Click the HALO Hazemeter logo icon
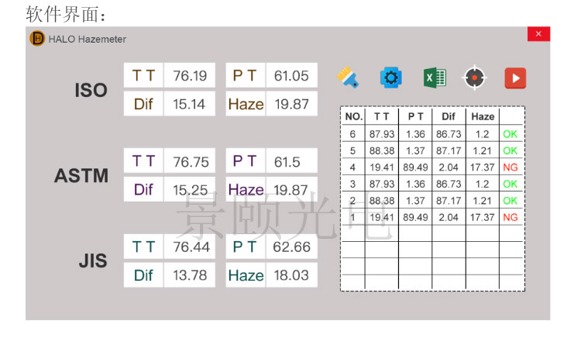The image size is (581, 338). pyautogui.click(x=37, y=39)
